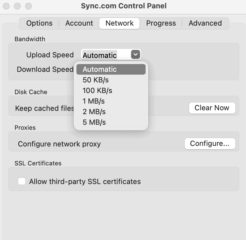Viewport: 246px width, 240px height.
Task: Choose 50 KB/s upload limit
Action: pyautogui.click(x=111, y=80)
